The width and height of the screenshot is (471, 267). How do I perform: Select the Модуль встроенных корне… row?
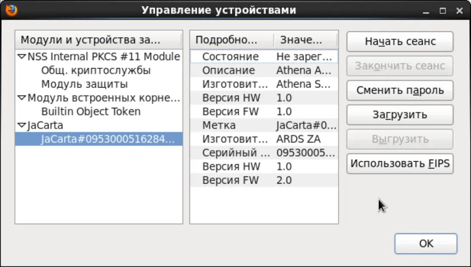click(99, 98)
